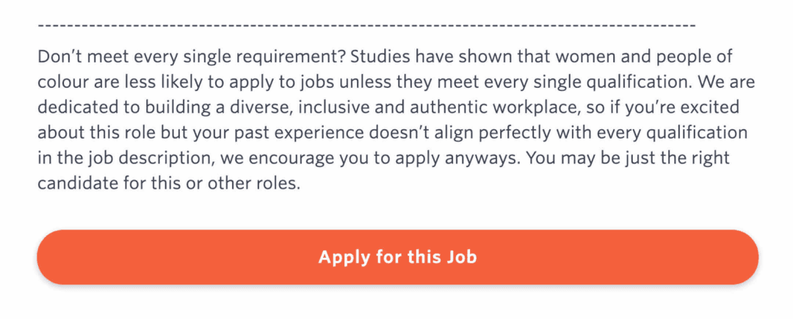Click the Apply for this Job button
This screenshot has width=793, height=319.
(x=397, y=257)
